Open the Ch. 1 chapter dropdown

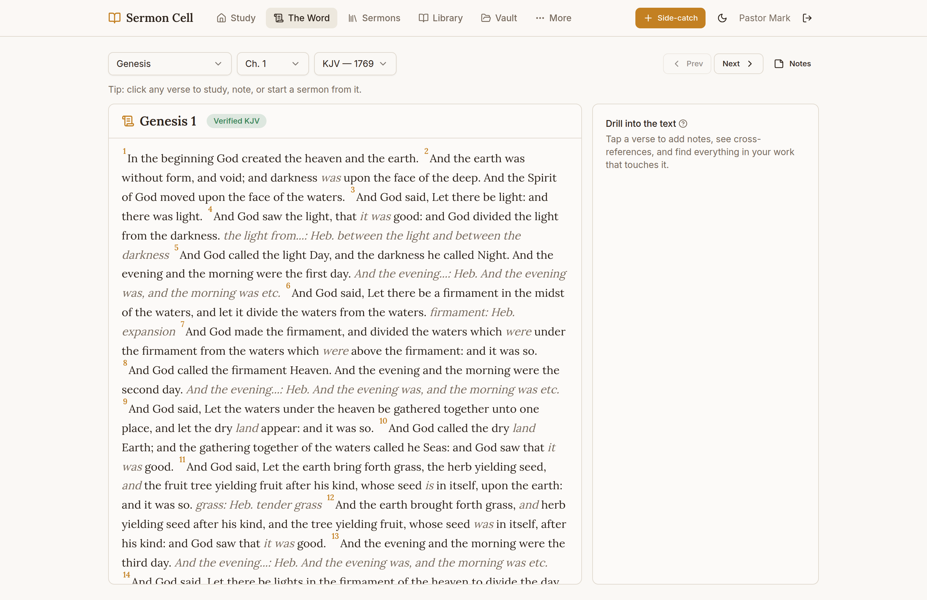click(273, 63)
